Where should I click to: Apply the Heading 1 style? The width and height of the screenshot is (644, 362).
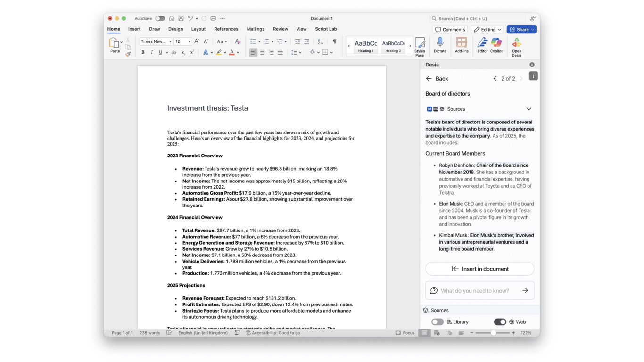pyautogui.click(x=365, y=46)
